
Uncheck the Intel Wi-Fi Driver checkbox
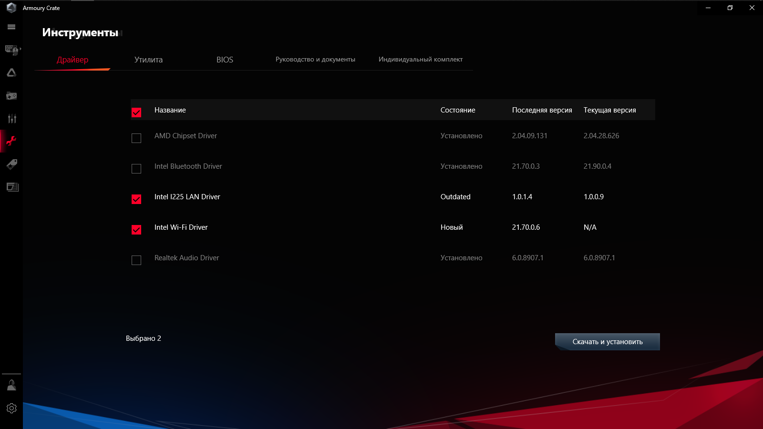(136, 230)
